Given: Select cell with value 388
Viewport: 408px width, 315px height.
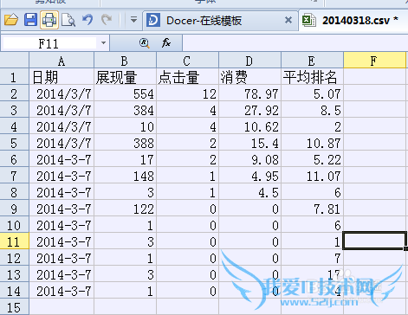Looking at the screenshot, I should [125, 143].
